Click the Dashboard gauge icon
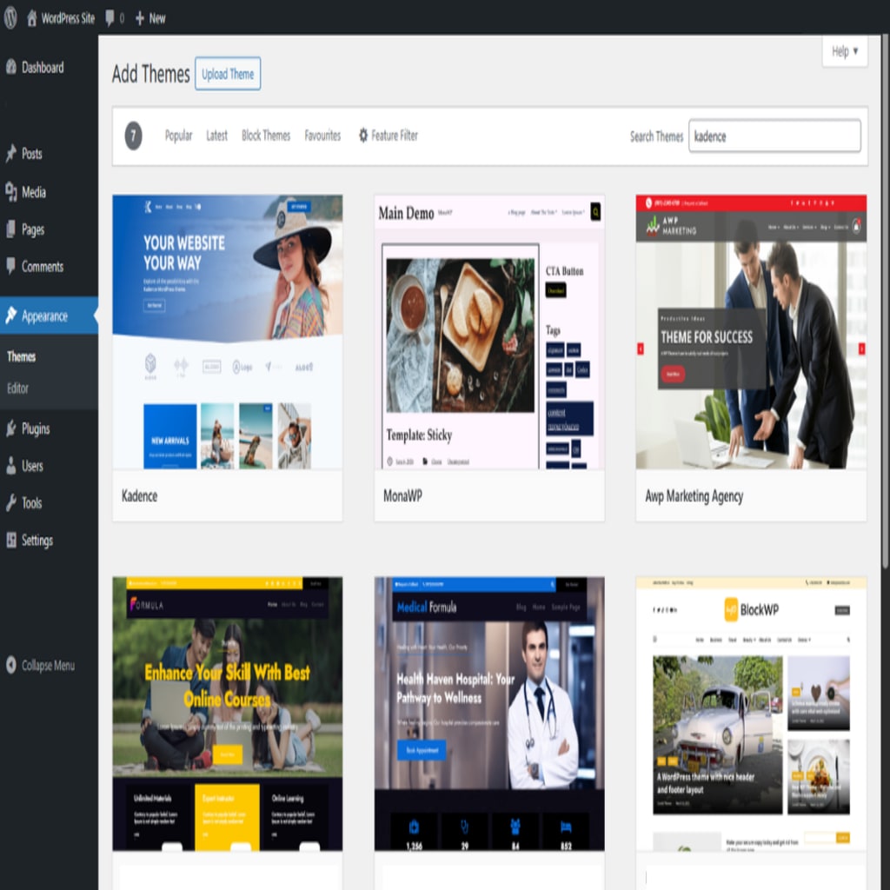This screenshot has height=890, width=890. (10, 67)
